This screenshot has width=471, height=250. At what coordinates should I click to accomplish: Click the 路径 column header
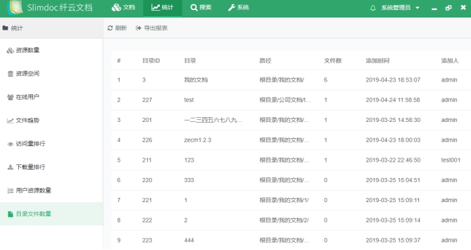pos(265,61)
